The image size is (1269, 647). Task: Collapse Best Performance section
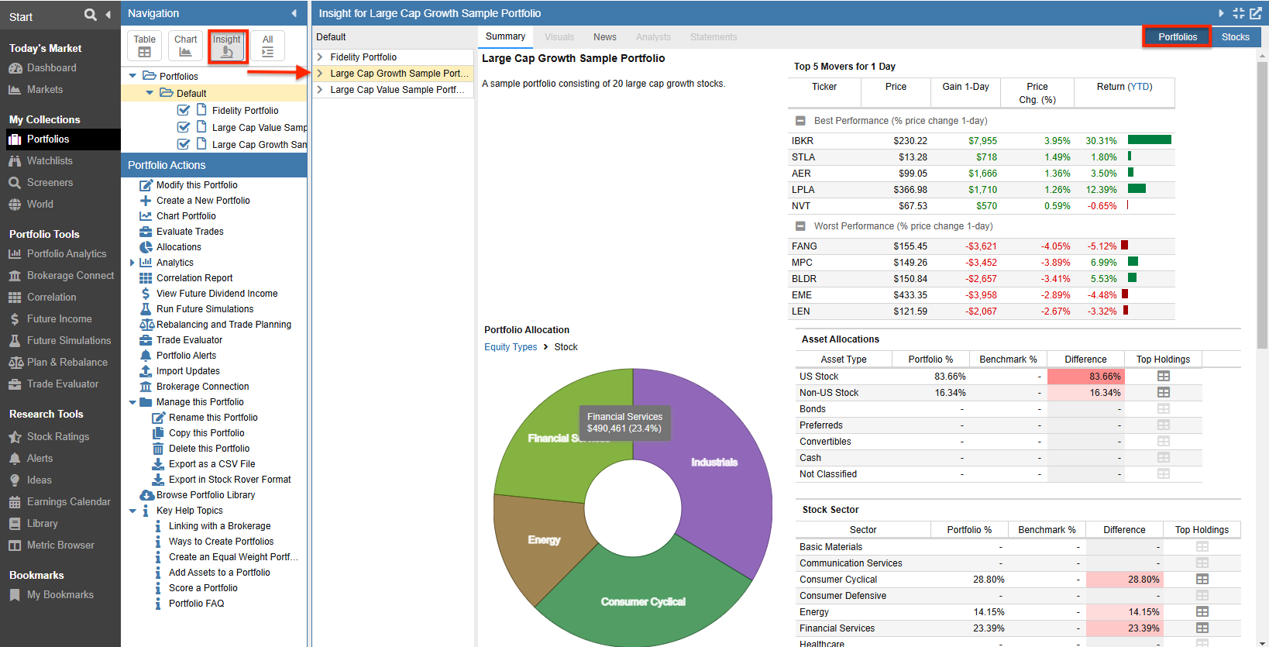pyautogui.click(x=800, y=121)
